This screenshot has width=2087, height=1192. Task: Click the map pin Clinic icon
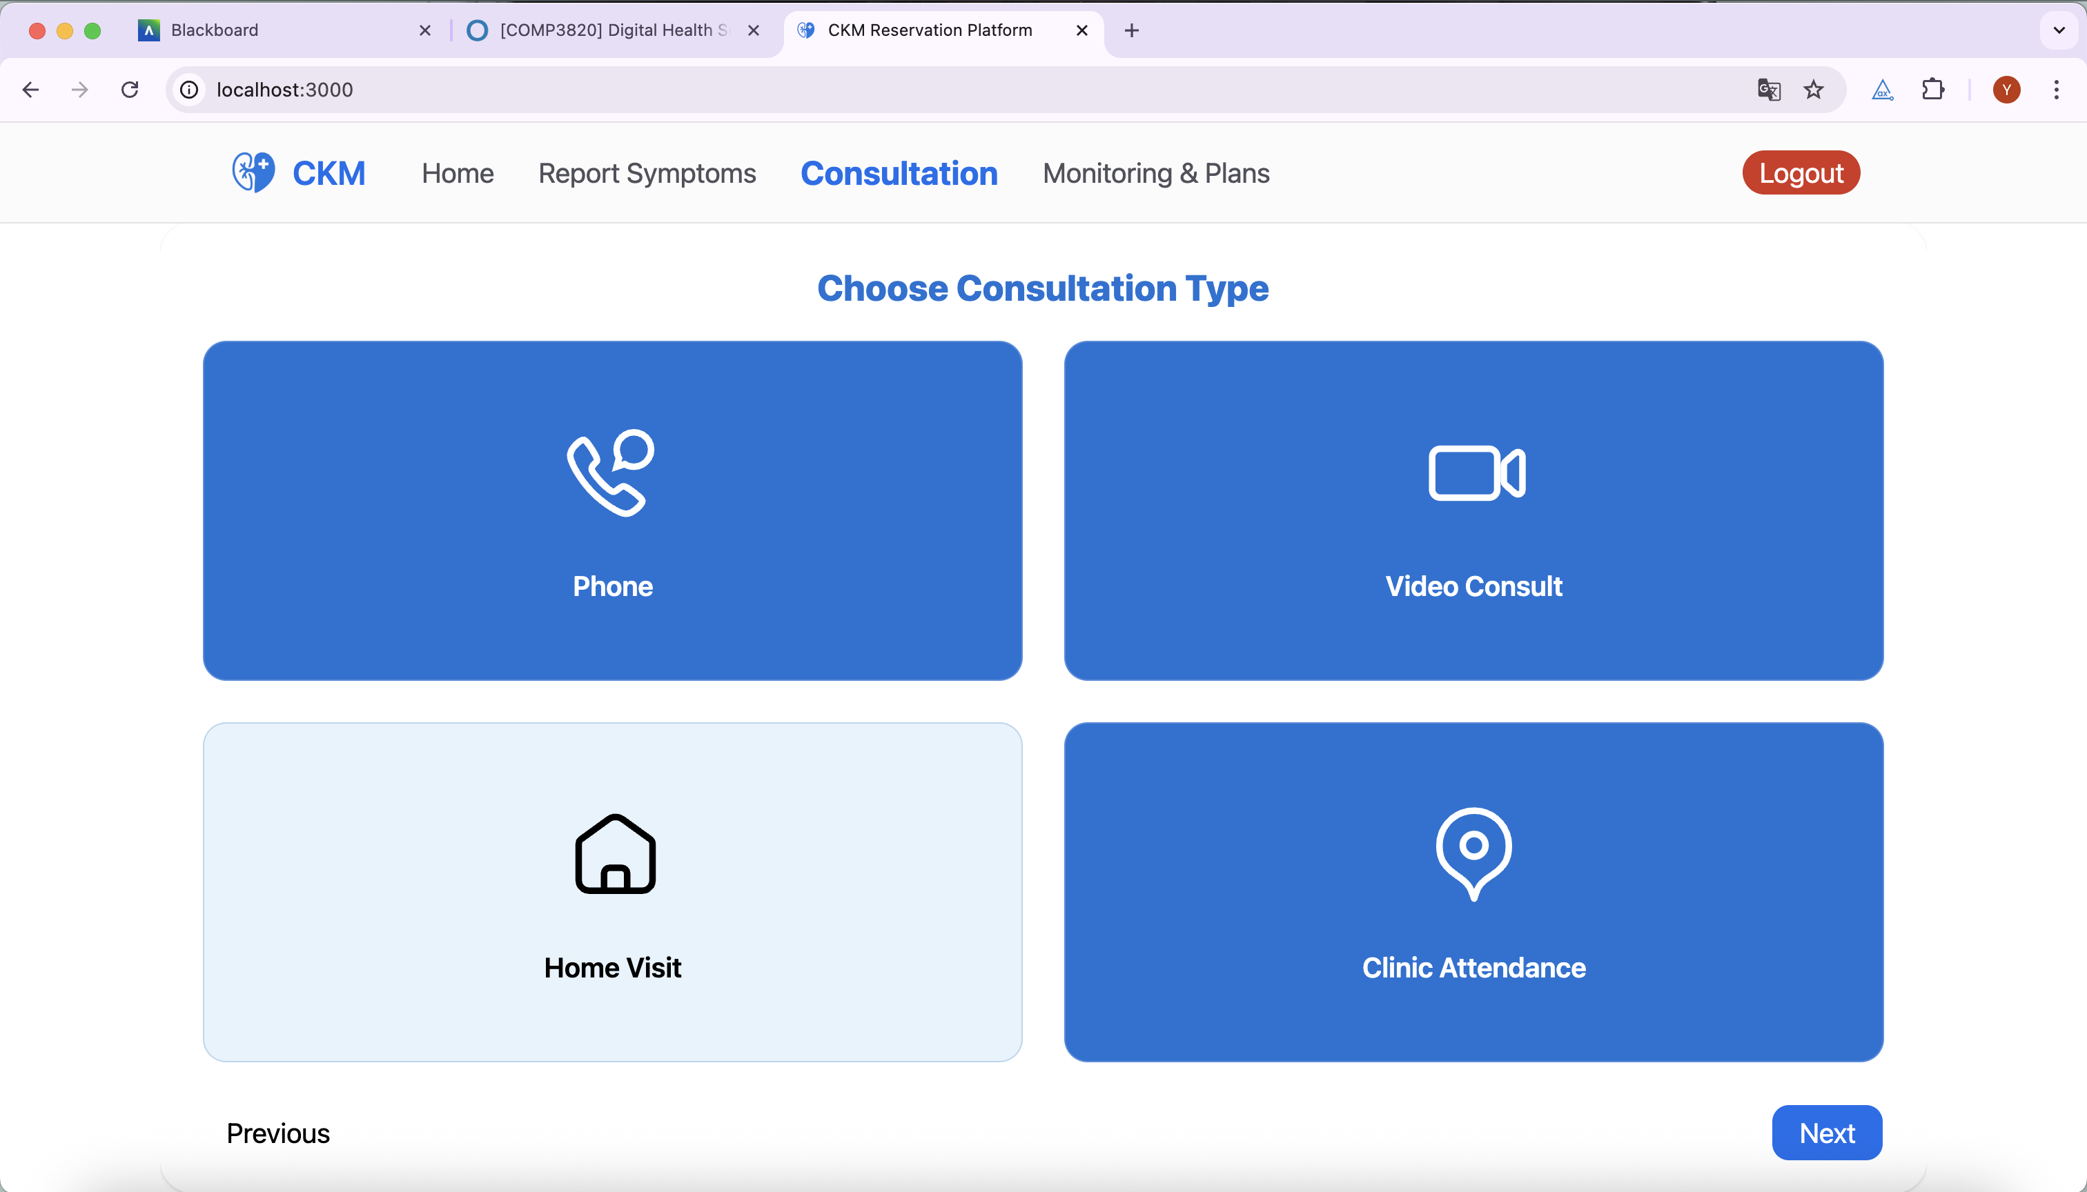pos(1473,852)
